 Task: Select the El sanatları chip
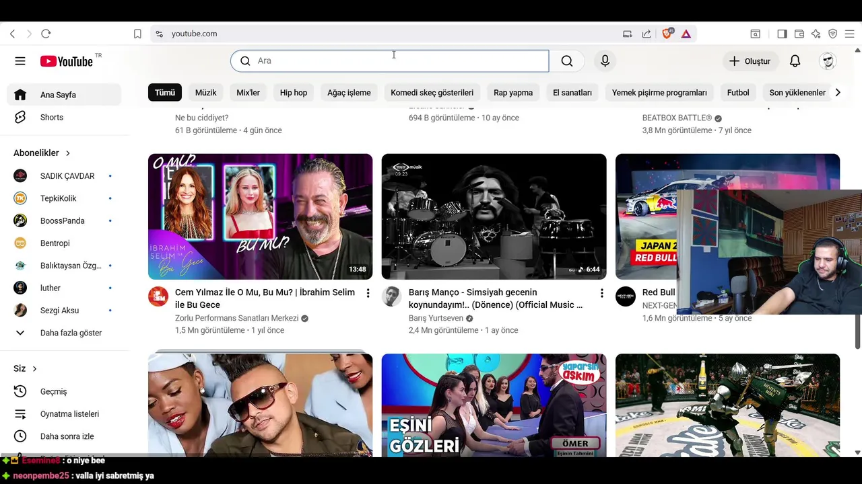pos(572,93)
